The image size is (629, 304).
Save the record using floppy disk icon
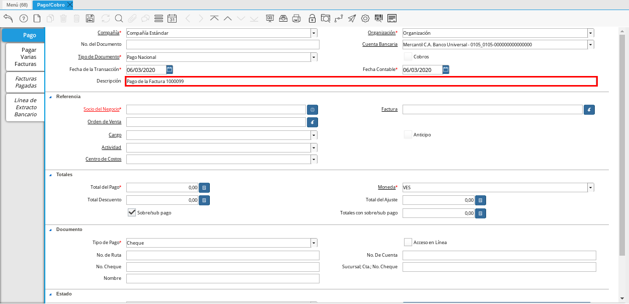[x=90, y=19]
